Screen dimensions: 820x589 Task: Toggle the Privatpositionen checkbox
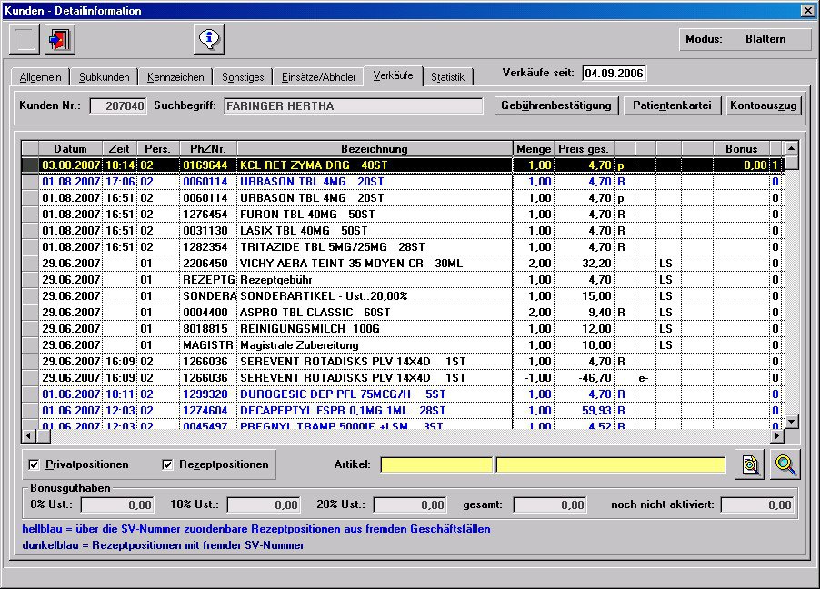35,464
